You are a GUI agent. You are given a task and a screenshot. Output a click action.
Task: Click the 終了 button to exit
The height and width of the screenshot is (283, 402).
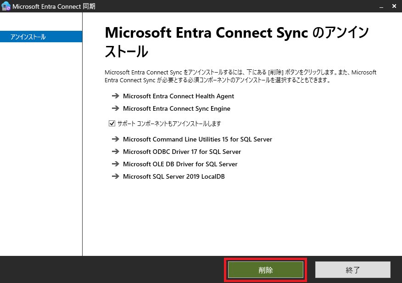(353, 270)
